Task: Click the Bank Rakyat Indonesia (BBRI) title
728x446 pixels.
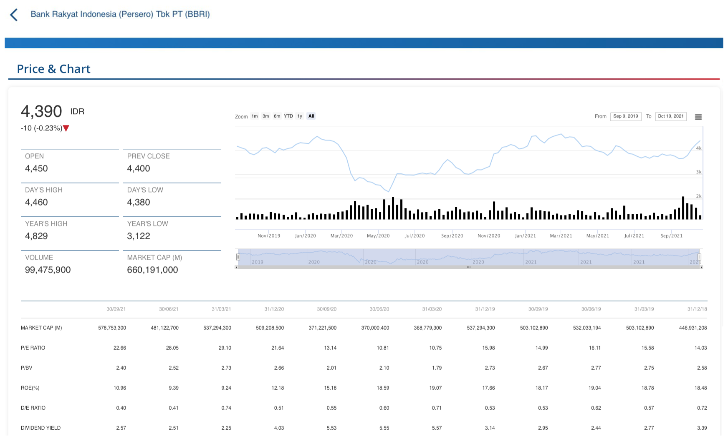Action: pos(120,14)
